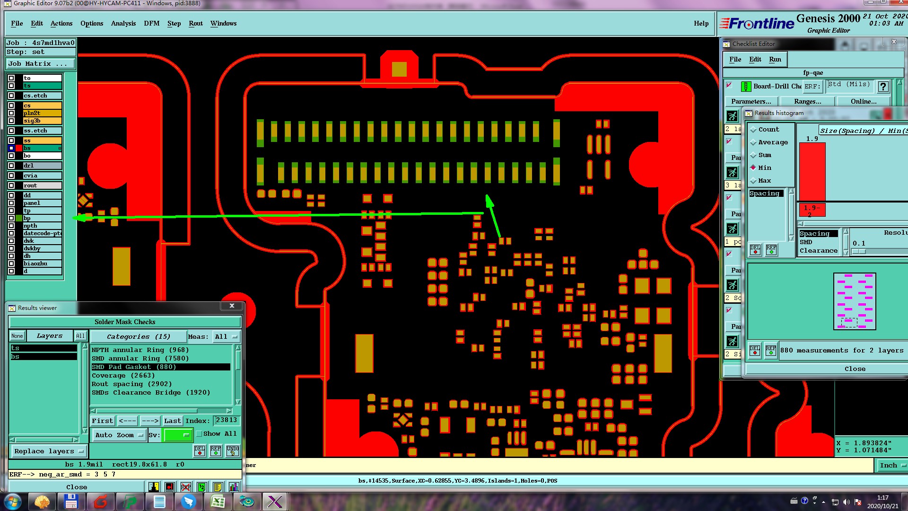Click the crossed-out REF icon
Image resolution: width=908 pixels, height=511 pixels.
click(x=186, y=487)
